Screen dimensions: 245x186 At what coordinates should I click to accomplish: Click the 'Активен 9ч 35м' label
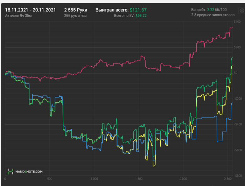point(18,16)
